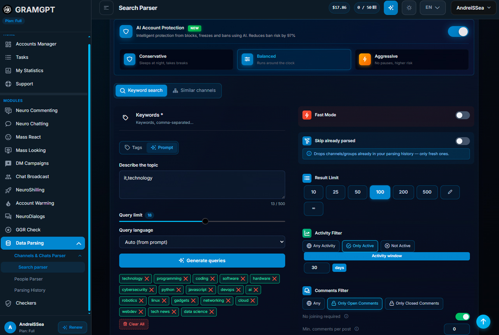Click the Min. comments per post field
The height and width of the screenshot is (335, 499).
pos(457,329)
